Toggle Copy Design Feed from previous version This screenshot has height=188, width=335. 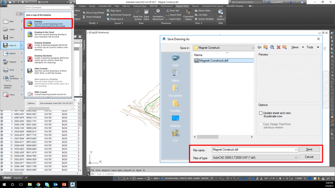pyautogui.click(x=261, y=124)
